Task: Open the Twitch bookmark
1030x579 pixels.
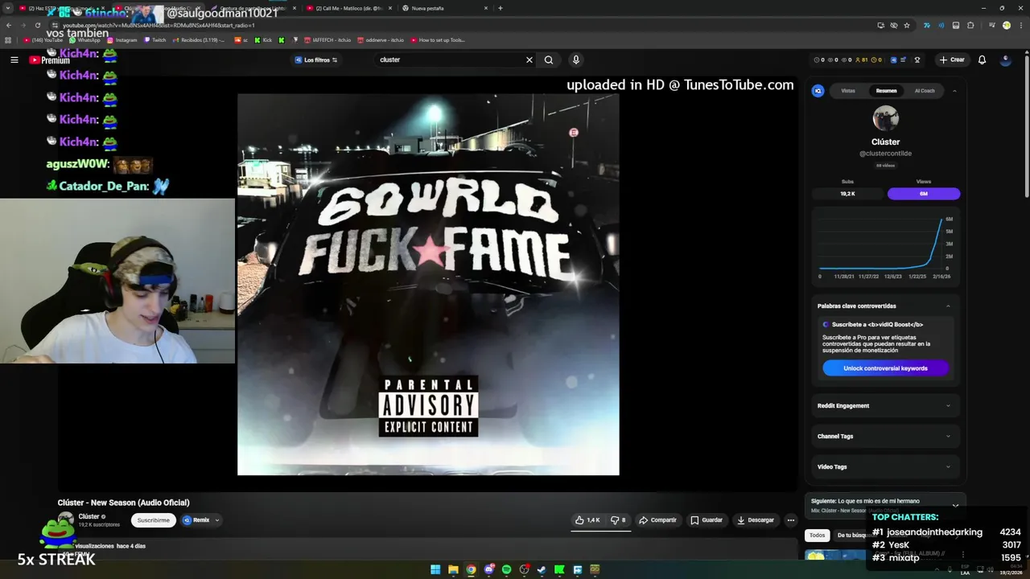Action: [155, 39]
